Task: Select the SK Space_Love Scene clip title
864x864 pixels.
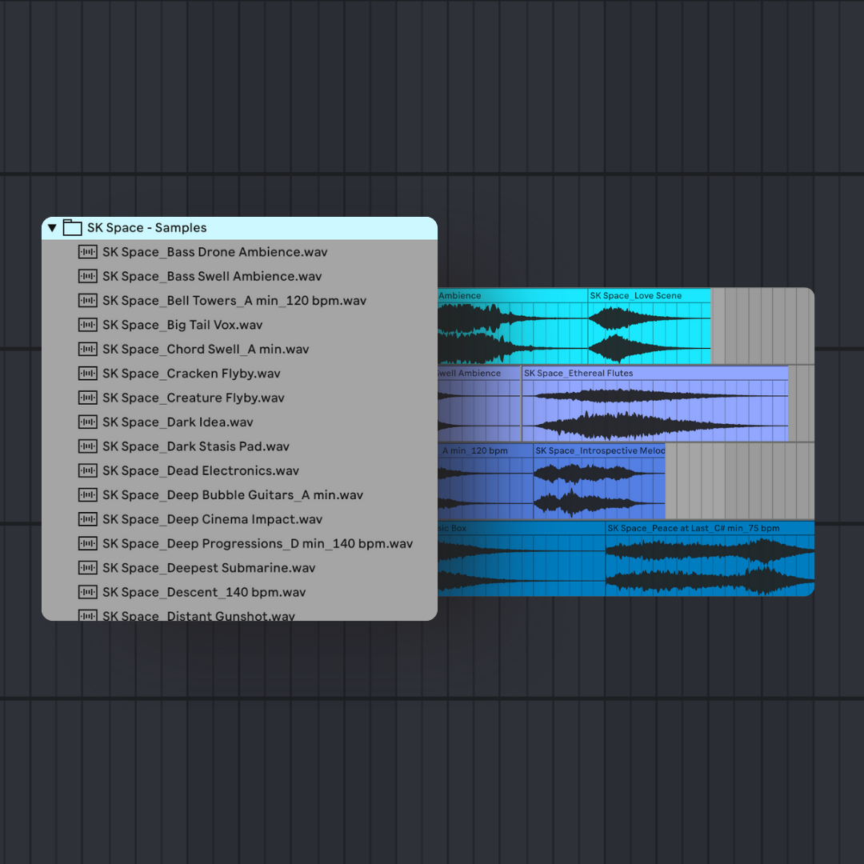Action: click(x=636, y=296)
